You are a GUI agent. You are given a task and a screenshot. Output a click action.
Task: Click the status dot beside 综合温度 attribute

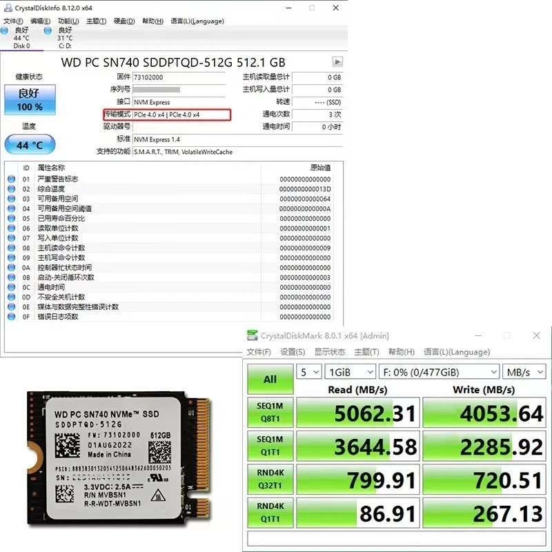10,188
